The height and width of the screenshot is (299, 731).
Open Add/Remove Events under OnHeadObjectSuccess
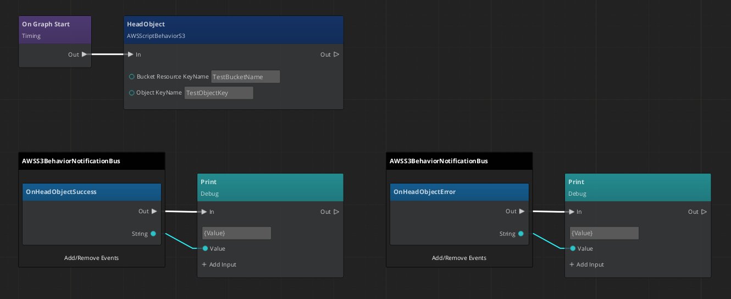point(91,258)
